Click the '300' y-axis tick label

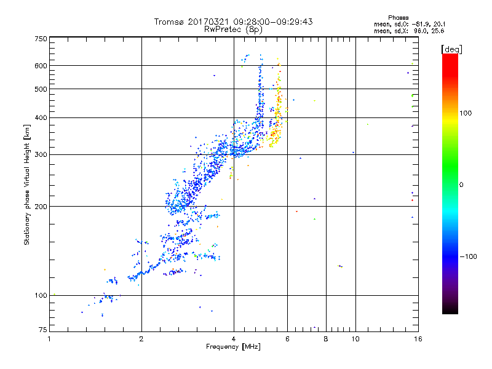tap(41, 154)
